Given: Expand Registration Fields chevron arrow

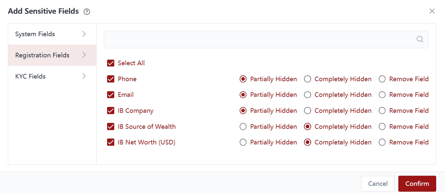Looking at the screenshot, I should point(84,55).
